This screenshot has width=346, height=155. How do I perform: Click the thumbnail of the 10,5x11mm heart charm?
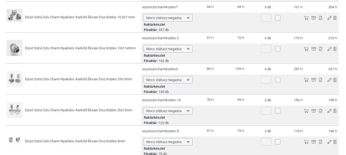tap(15, 16)
